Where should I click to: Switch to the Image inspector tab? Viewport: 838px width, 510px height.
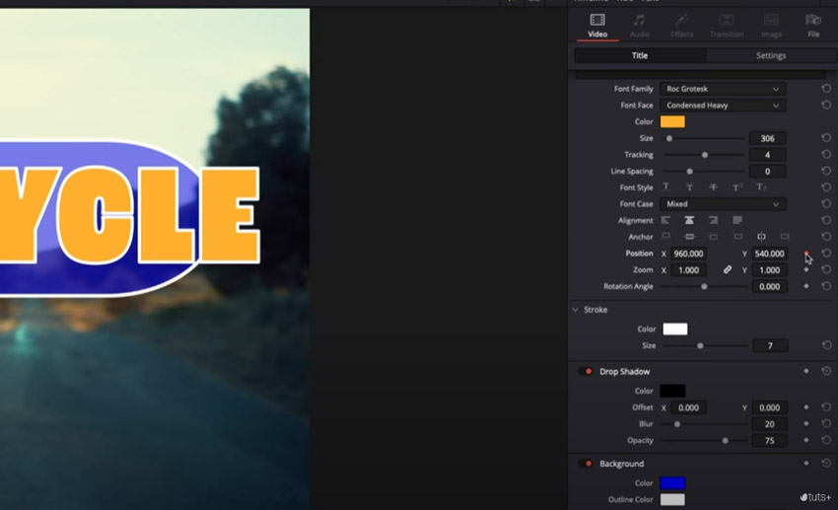[x=771, y=26]
